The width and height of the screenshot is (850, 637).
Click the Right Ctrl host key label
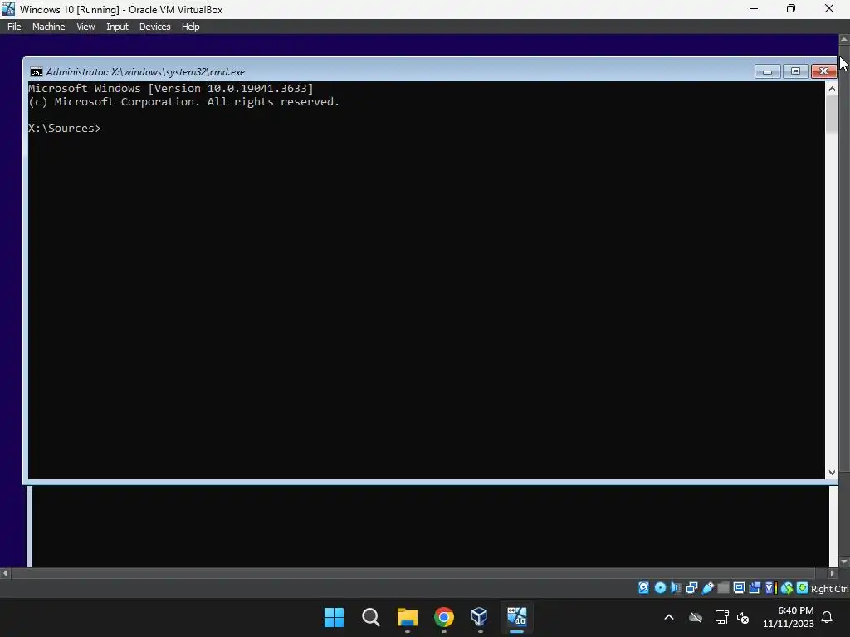point(830,589)
